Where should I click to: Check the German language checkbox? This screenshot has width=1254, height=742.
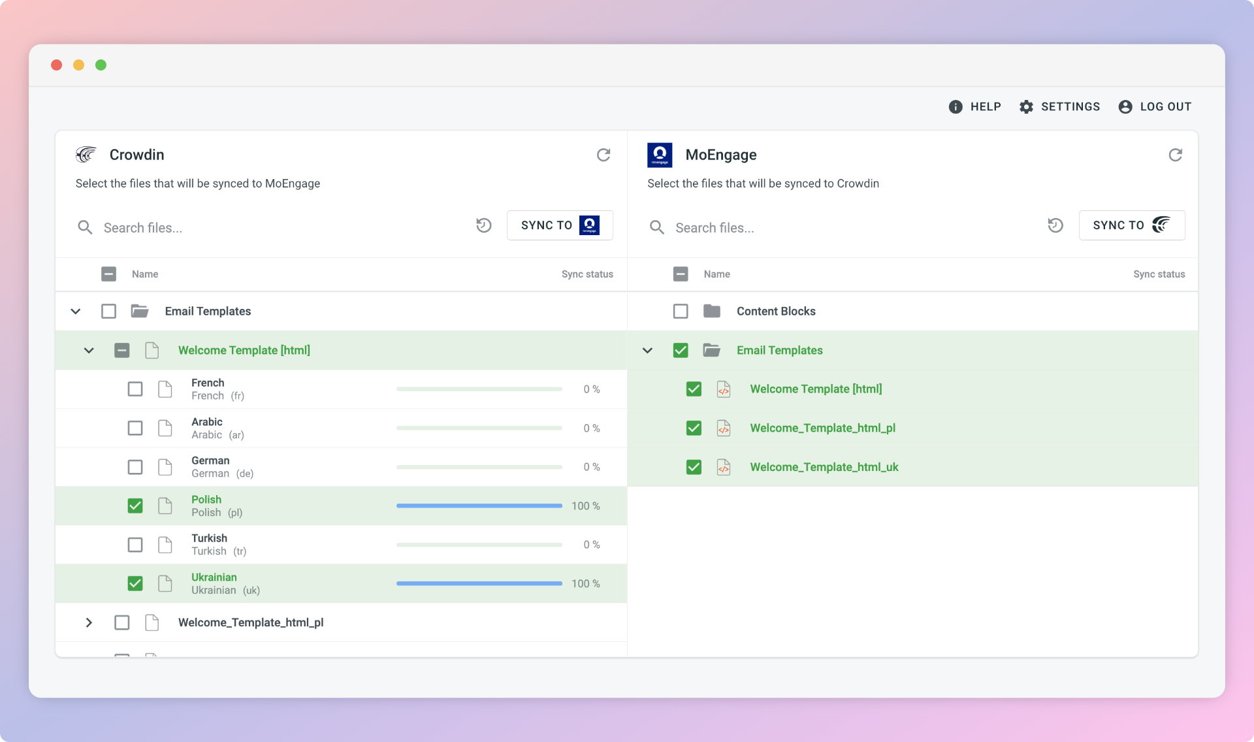[135, 467]
